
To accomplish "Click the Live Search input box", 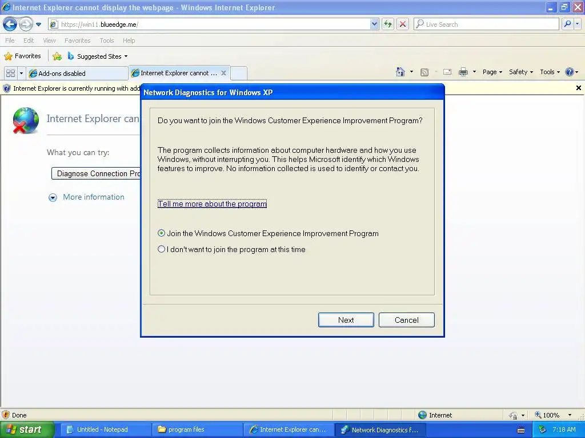I will coord(486,25).
